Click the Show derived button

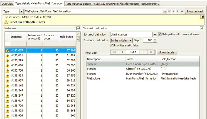coord(194,11)
